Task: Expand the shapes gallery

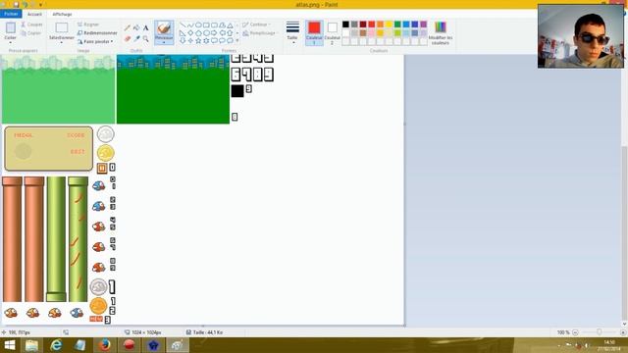Action: (x=237, y=40)
